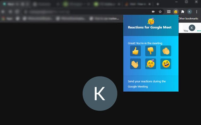Screen dimensions: 201x125
Task: Send the waving hand reaction
Action: [x=135, y=64]
